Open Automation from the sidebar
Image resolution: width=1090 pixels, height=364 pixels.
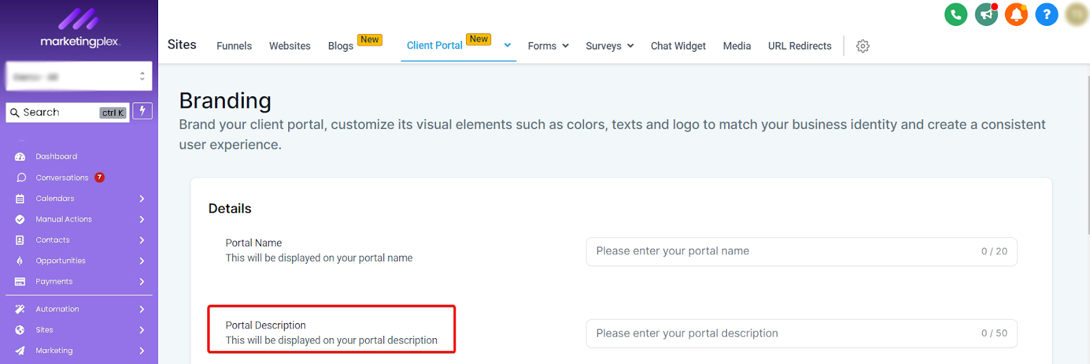click(x=57, y=309)
